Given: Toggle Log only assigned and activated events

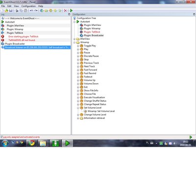Looking at the screenshot, I should (x=1, y=137).
